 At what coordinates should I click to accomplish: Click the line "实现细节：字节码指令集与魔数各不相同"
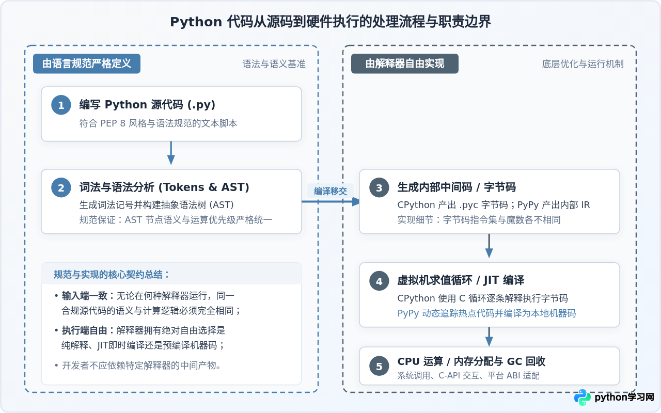[479, 220]
